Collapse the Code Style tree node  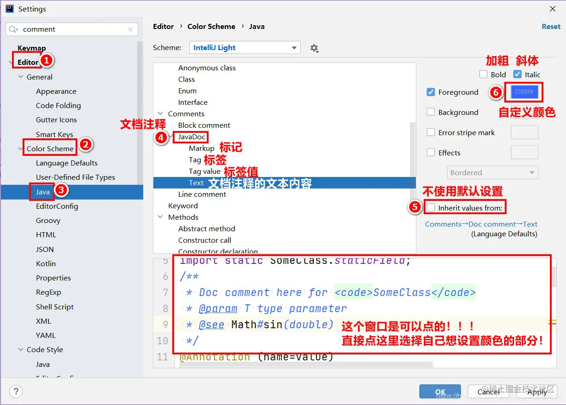click(21, 349)
